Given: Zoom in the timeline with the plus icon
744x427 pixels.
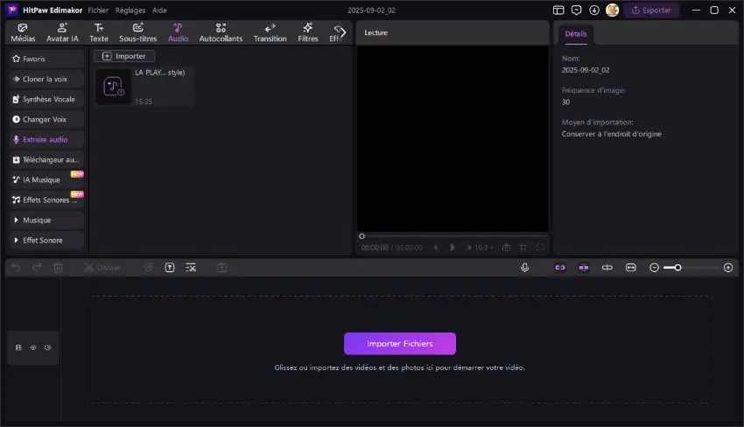Looking at the screenshot, I should pos(728,268).
